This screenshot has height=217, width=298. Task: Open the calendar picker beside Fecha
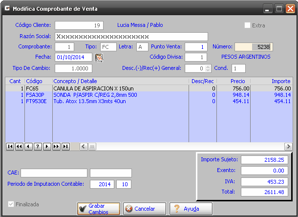click(x=99, y=58)
